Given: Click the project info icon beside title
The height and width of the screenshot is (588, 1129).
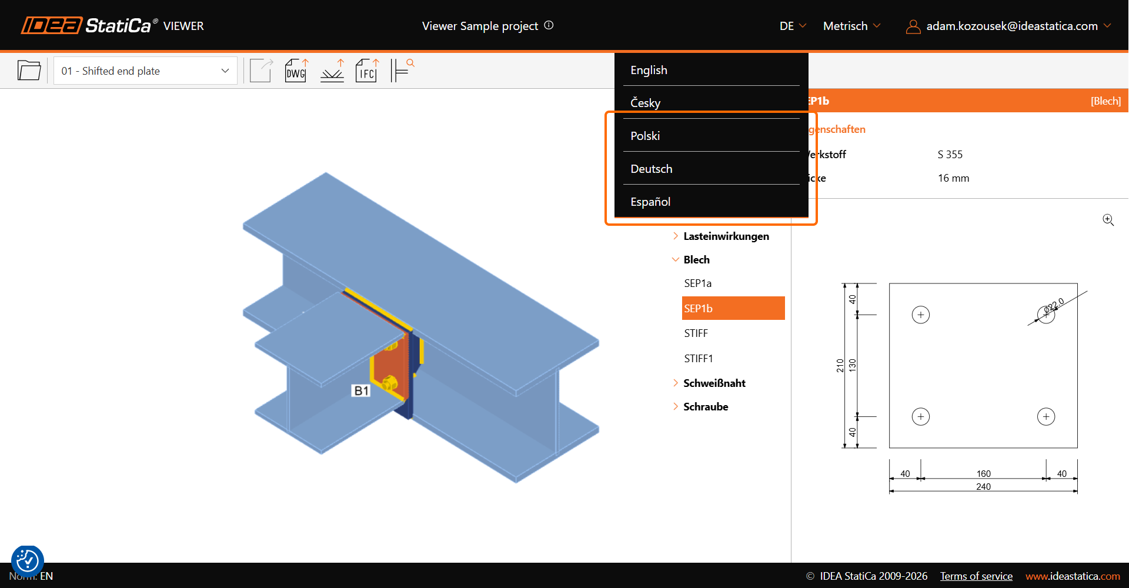Looking at the screenshot, I should (549, 25).
